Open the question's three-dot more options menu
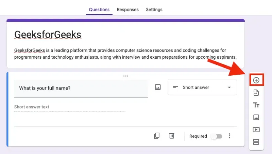Viewport: 272px width, 154px height. [230, 136]
